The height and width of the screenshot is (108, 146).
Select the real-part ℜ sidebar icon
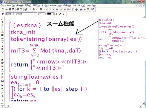[x=2, y=93]
